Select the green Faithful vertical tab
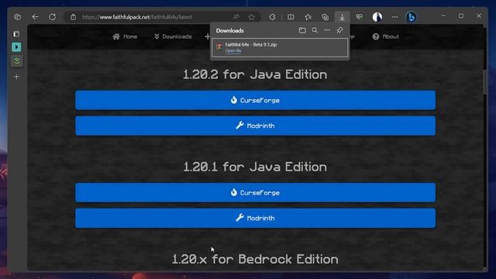Screen dimensions: 496x279 [16, 61]
